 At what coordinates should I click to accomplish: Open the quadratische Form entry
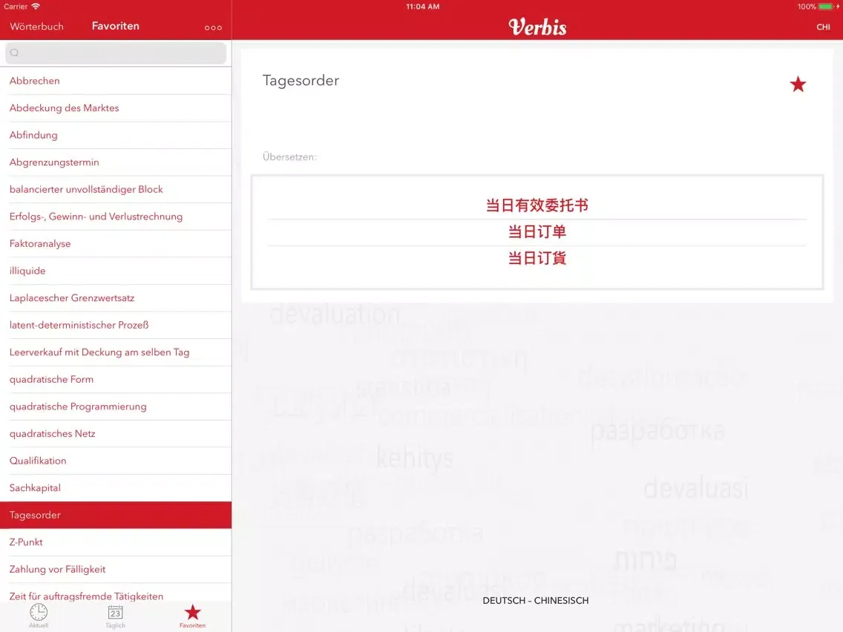(x=116, y=379)
